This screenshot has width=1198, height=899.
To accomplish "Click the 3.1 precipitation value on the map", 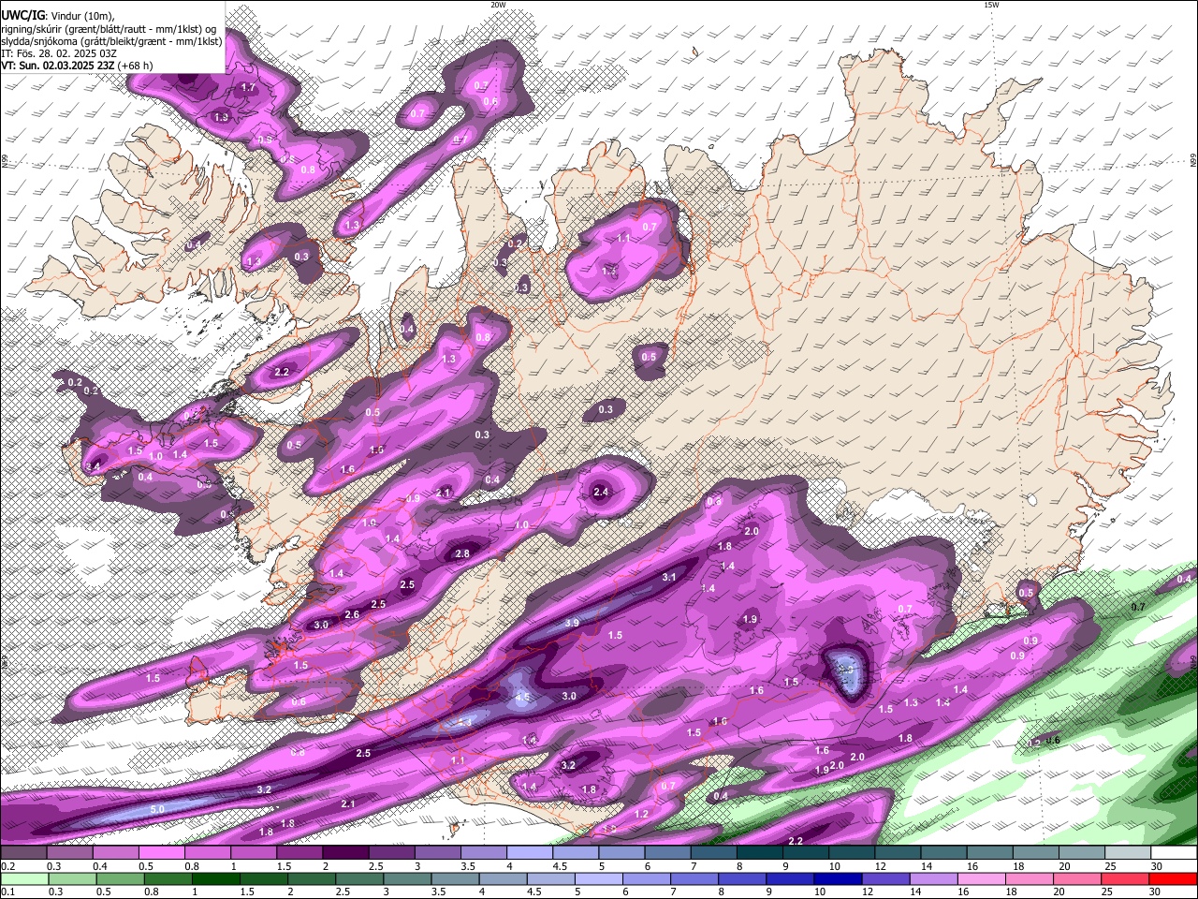I will click(669, 577).
